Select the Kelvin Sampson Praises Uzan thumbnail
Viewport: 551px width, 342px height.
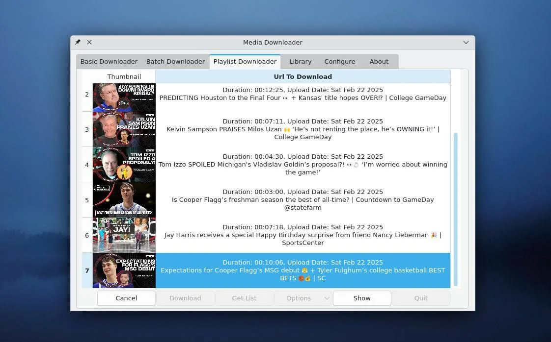[x=124, y=129]
